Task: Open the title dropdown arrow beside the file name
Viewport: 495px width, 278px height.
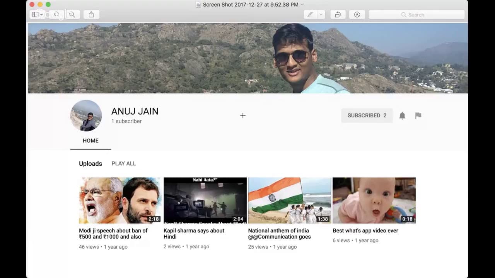Action: pyautogui.click(x=302, y=5)
